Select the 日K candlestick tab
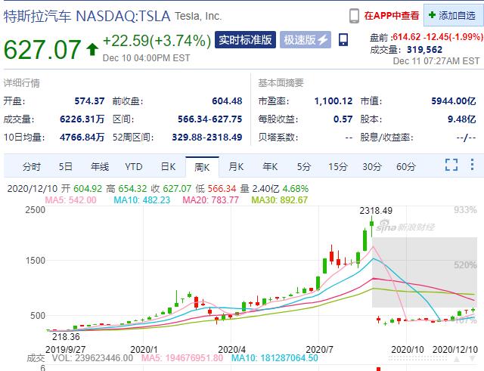Screen dimensions: 484x371 (x=168, y=167)
